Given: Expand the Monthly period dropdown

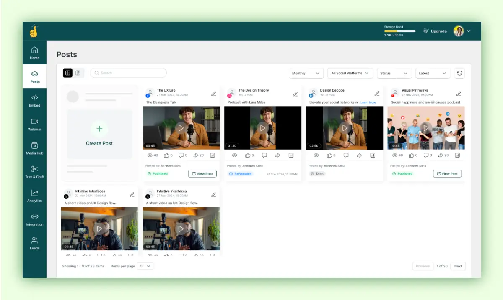Looking at the screenshot, I should [306, 73].
